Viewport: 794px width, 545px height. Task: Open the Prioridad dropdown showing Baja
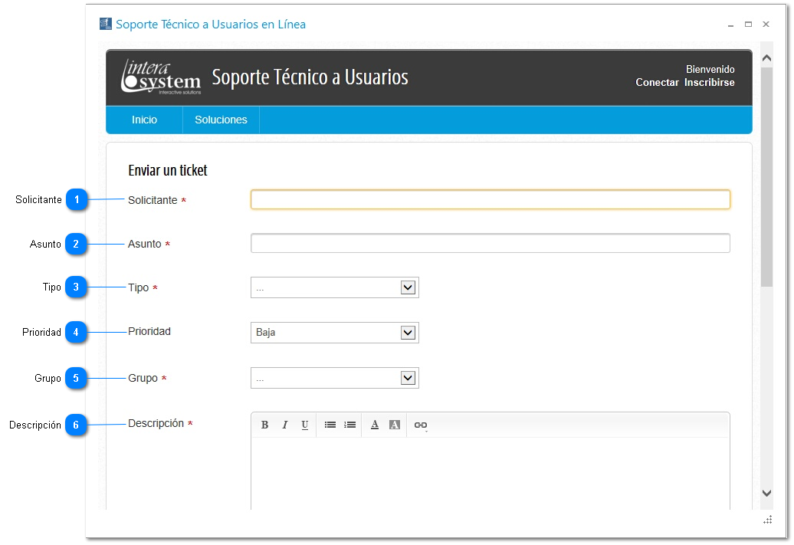(x=334, y=333)
